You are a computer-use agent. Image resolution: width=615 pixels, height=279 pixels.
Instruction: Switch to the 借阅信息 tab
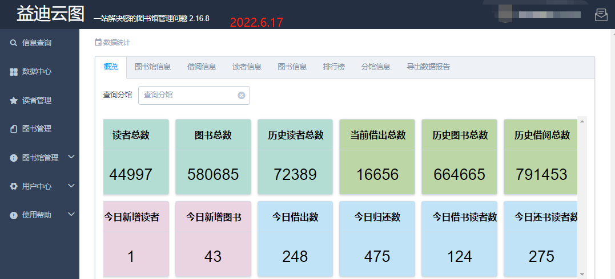[x=202, y=67]
